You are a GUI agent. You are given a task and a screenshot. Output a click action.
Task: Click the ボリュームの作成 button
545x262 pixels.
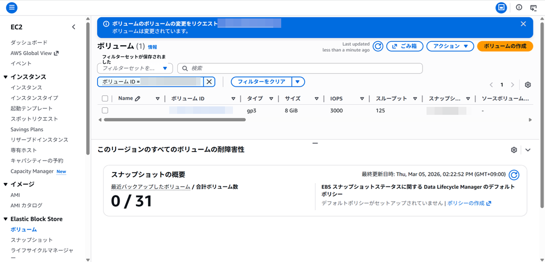(x=505, y=46)
